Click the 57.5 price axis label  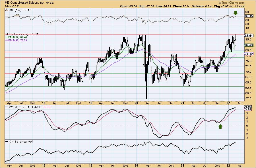pyautogui.click(x=249, y=98)
